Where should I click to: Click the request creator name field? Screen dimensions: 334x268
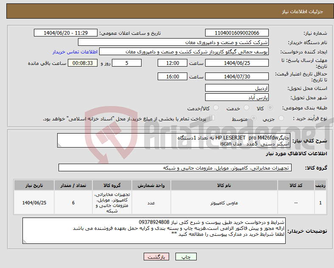(x=184, y=52)
